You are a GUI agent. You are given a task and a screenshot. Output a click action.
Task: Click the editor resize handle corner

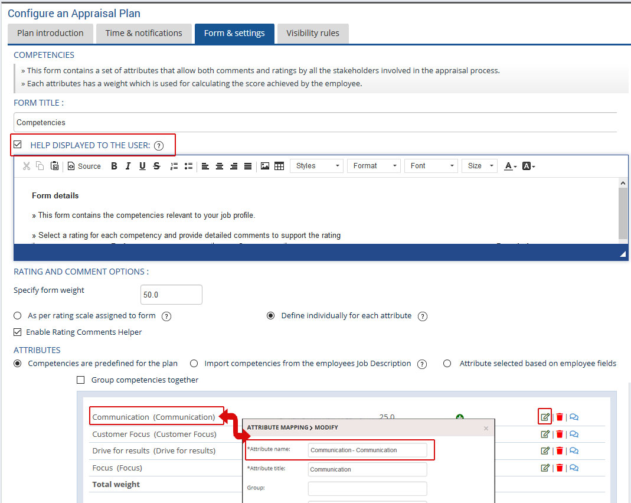(623, 253)
